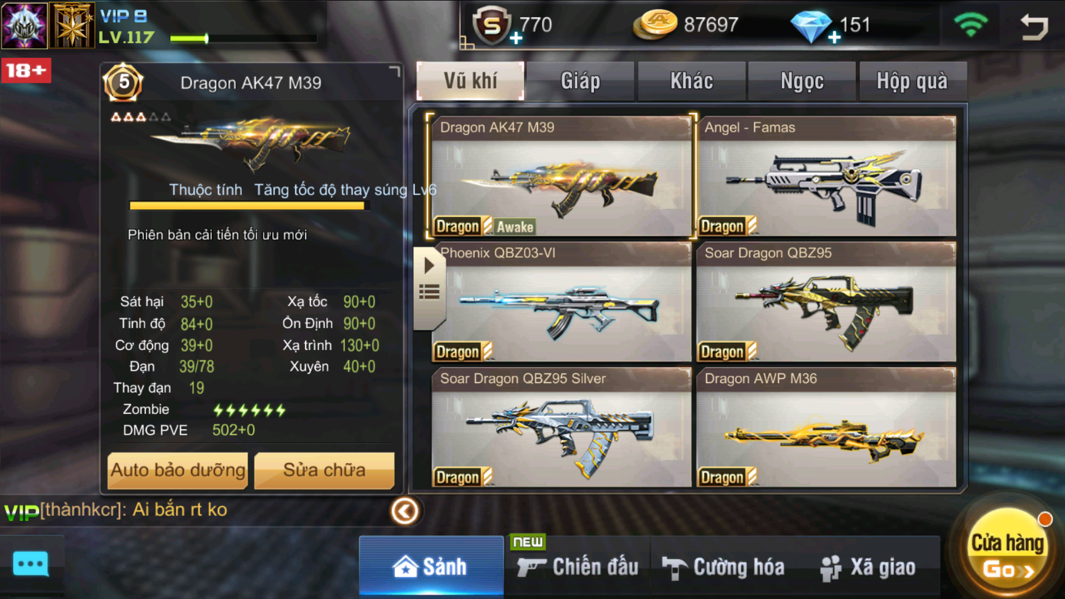This screenshot has height=599, width=1065.
Task: Tap the back arrow icon top right
Action: 1034,26
